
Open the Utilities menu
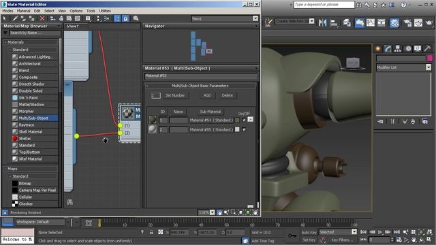pyautogui.click(x=105, y=11)
